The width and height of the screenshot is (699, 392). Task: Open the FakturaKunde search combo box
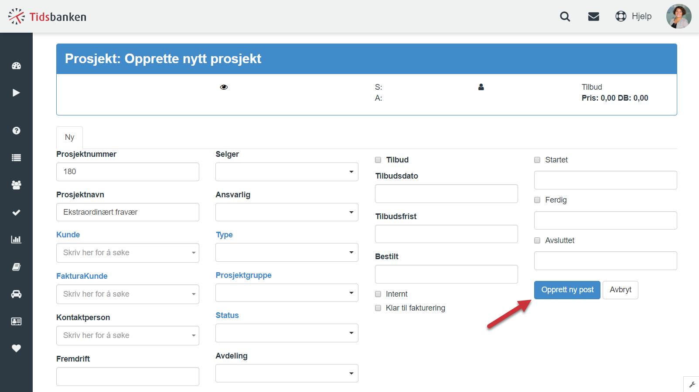tap(128, 294)
